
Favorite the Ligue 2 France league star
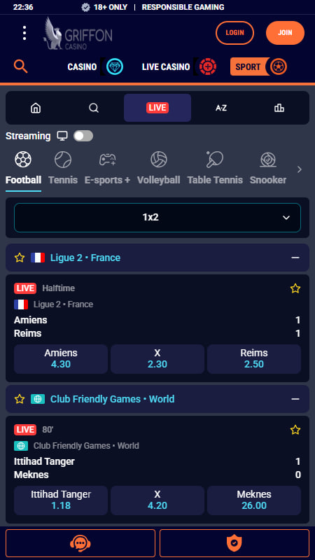click(x=20, y=258)
